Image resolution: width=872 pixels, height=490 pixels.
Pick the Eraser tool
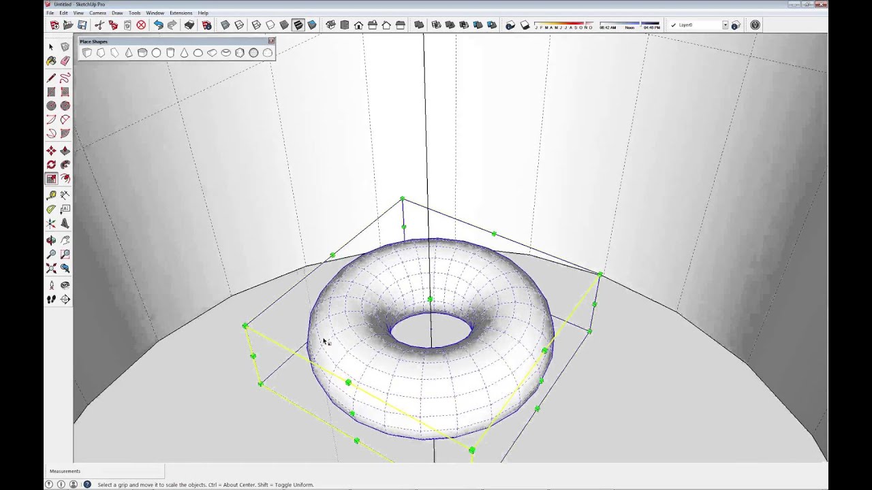tap(65, 61)
